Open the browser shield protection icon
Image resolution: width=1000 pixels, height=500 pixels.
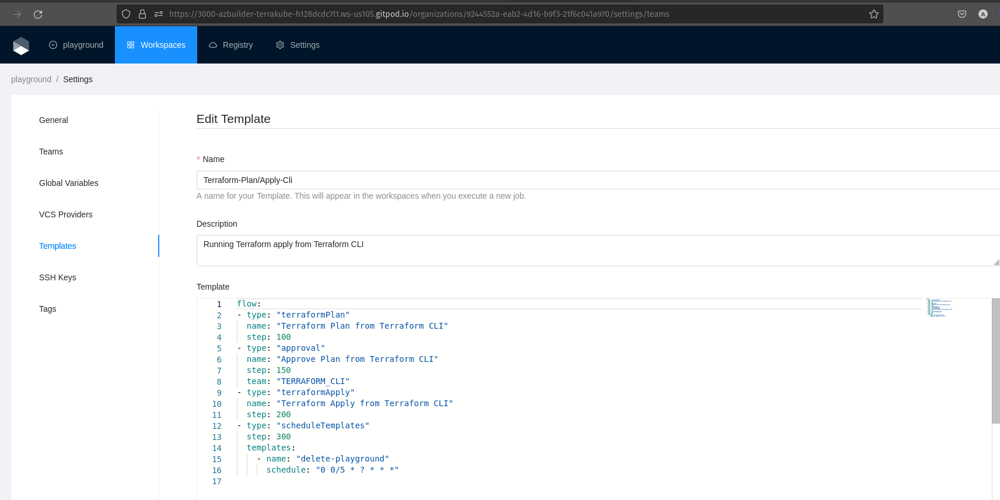click(126, 14)
